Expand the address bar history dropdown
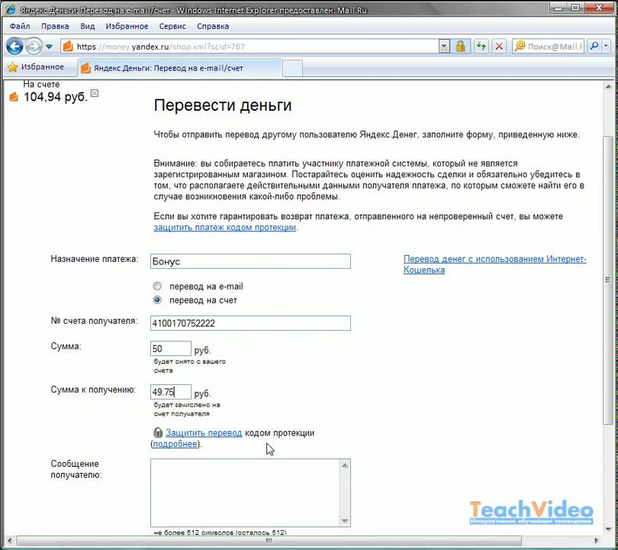 (x=444, y=47)
